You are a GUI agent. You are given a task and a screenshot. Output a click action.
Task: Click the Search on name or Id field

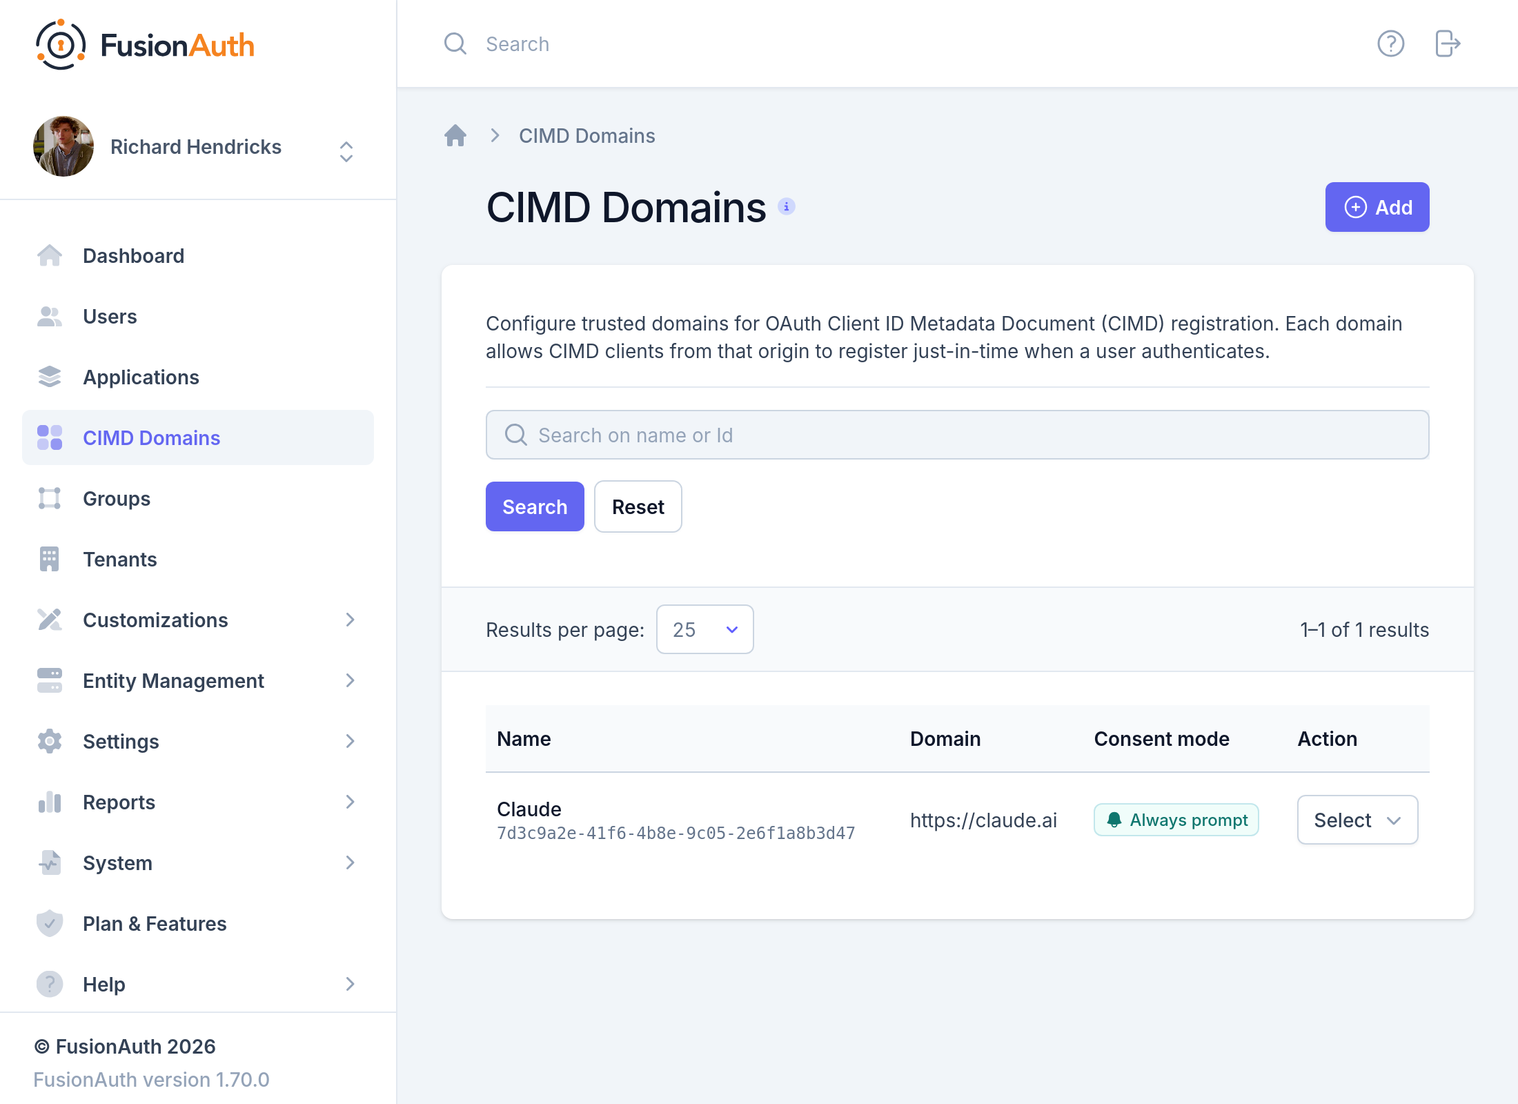click(x=958, y=435)
